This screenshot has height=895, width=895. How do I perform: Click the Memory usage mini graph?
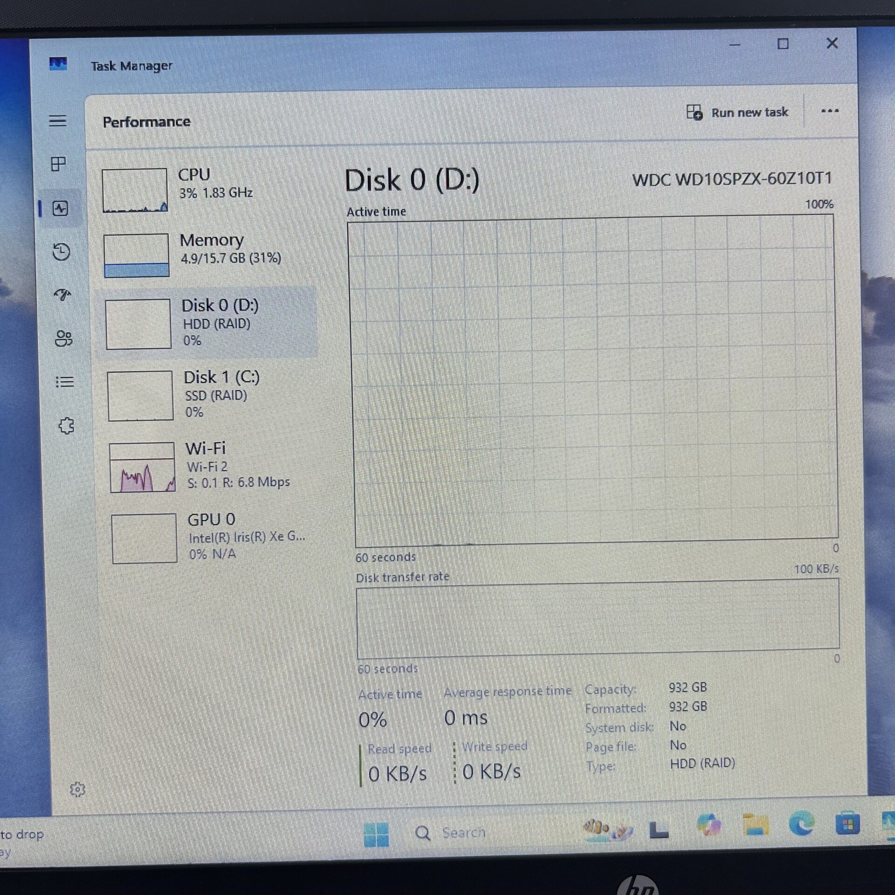pyautogui.click(x=136, y=255)
